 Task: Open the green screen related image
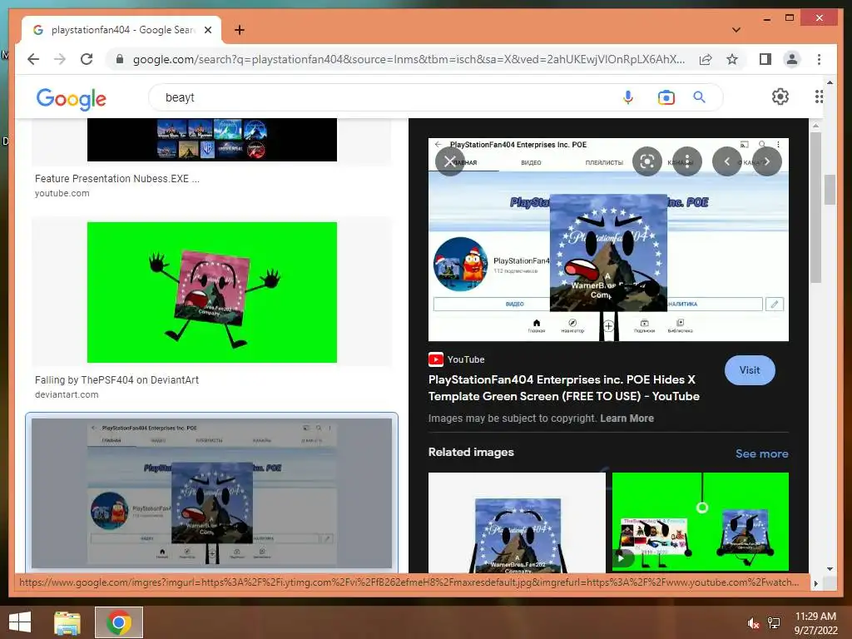(701, 523)
